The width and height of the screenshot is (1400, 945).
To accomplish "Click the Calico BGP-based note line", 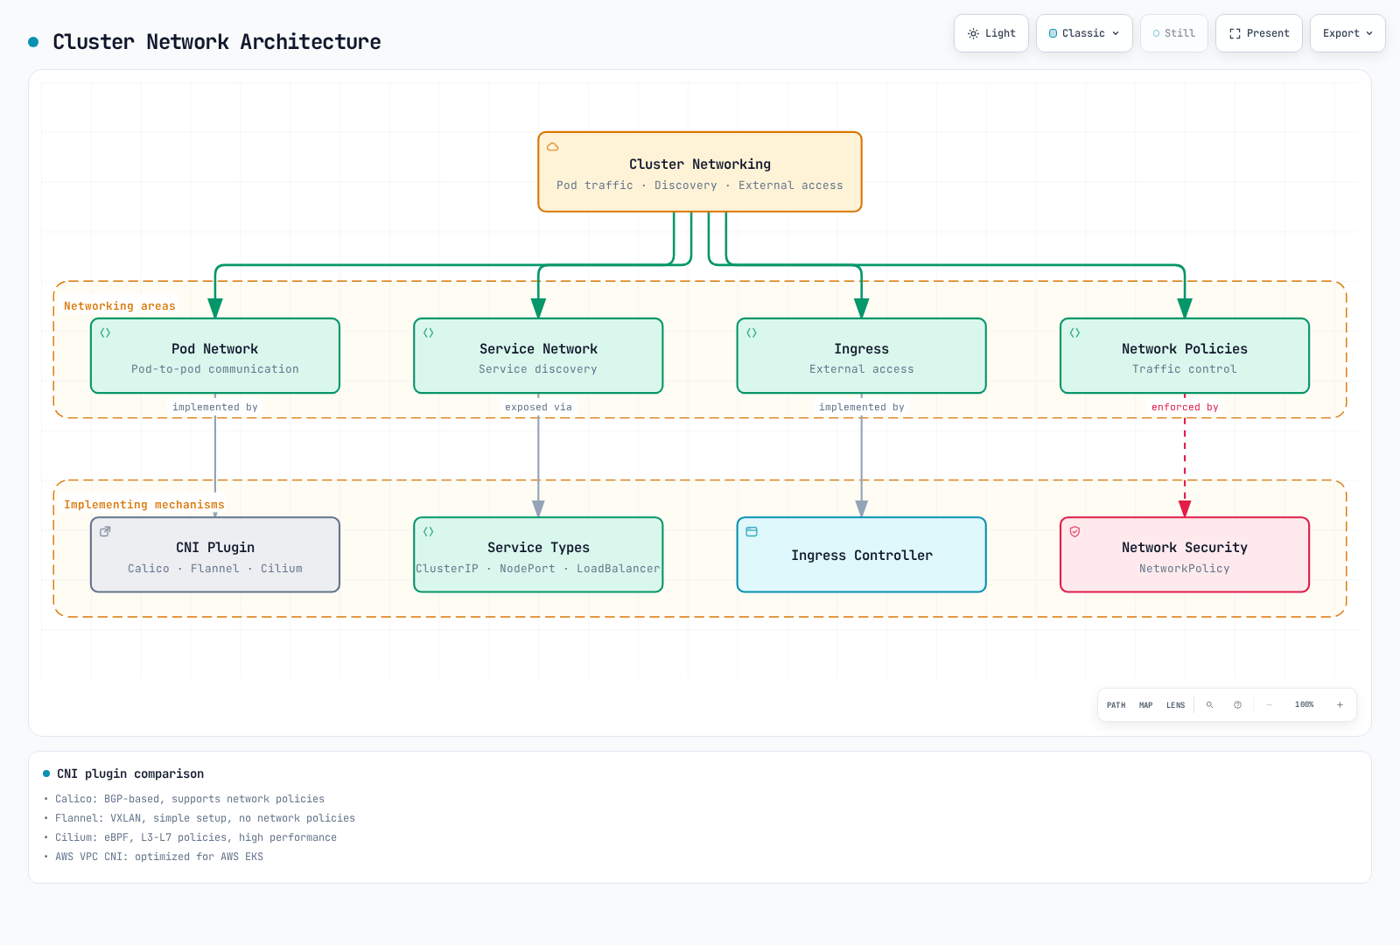I will (x=190, y=799).
